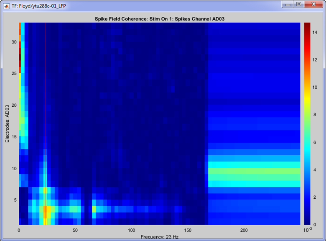Minimize the TF figure window
Screen dimensions: 326x241
(x=288, y=4)
